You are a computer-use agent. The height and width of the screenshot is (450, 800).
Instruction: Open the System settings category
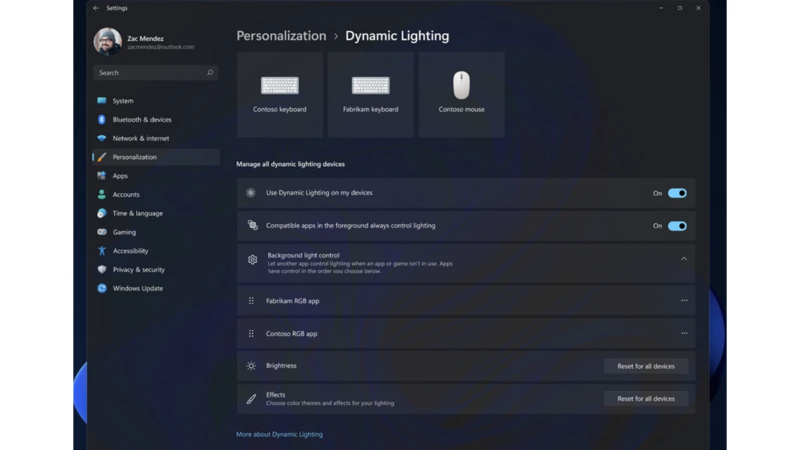tap(156, 101)
